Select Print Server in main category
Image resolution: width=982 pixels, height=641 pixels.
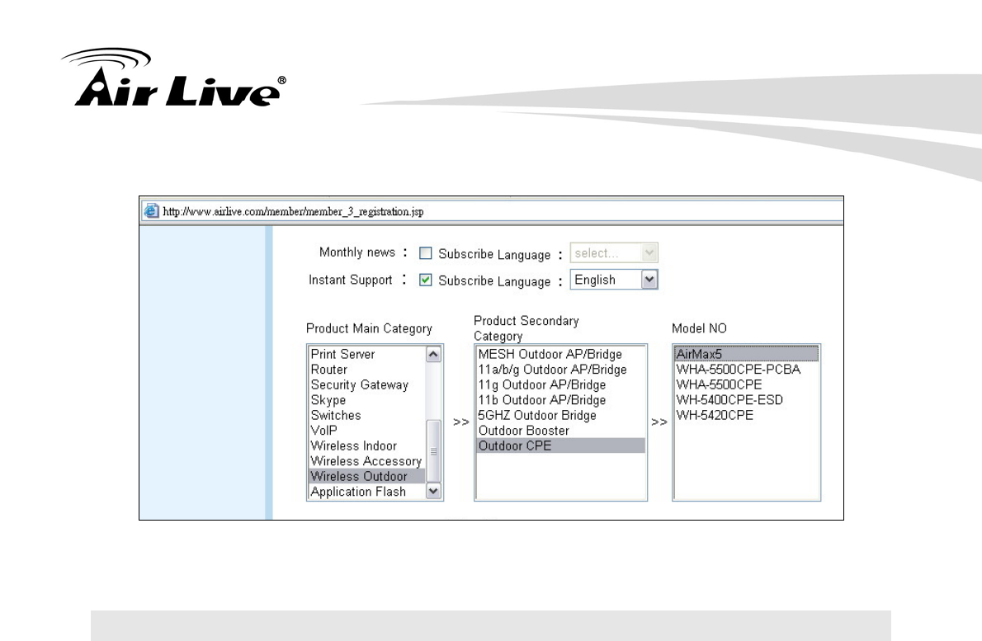(367, 354)
